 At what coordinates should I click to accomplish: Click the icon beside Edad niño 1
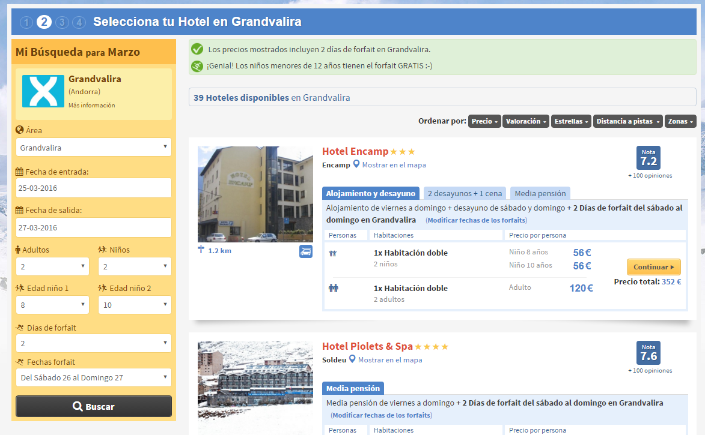(20, 288)
